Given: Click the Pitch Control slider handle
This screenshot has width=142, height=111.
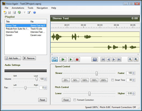Looking at the screenshot, I should pos(89,94).
